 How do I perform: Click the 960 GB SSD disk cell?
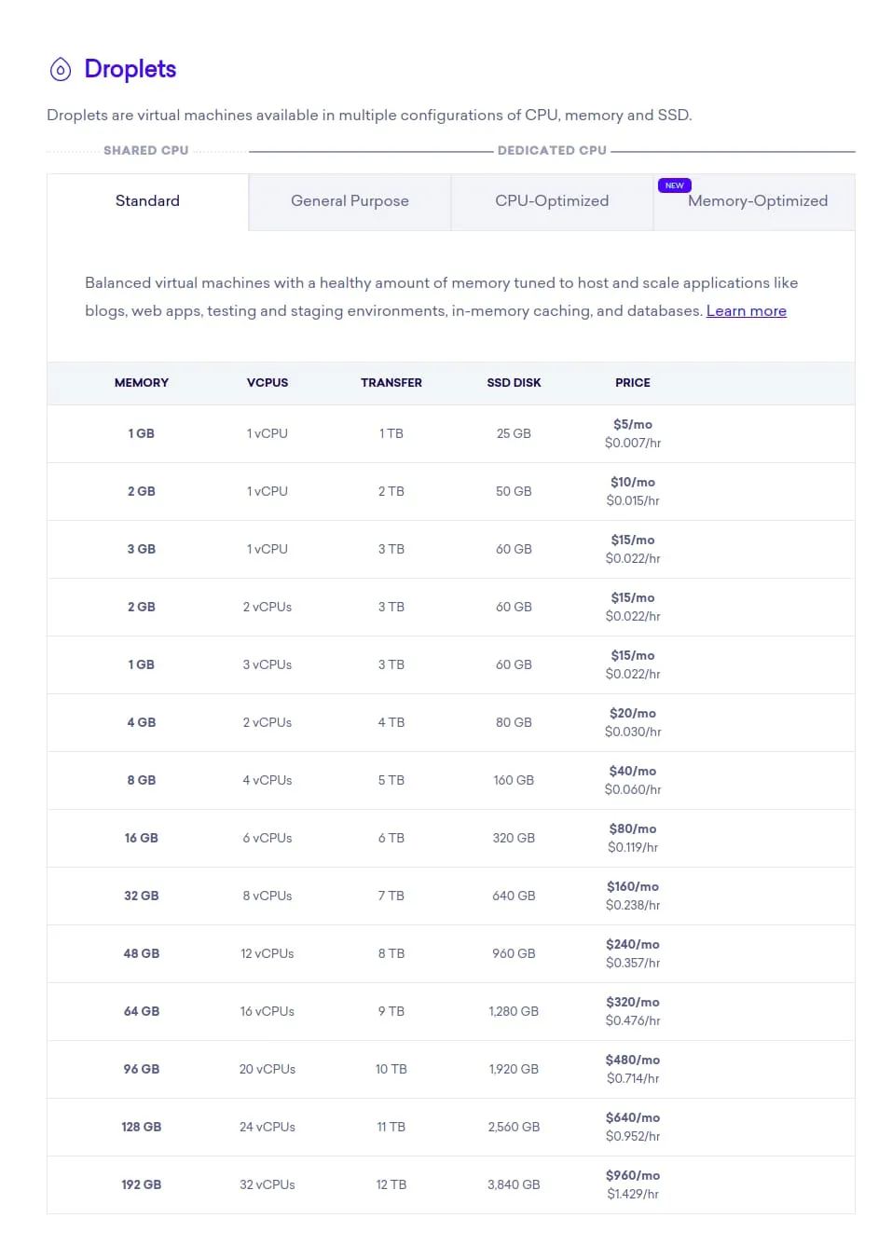click(514, 954)
